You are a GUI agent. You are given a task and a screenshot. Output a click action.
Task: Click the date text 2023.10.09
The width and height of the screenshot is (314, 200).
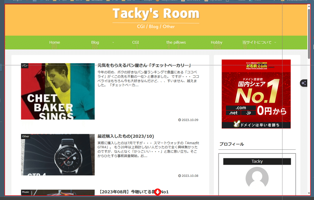[x=190, y=120]
